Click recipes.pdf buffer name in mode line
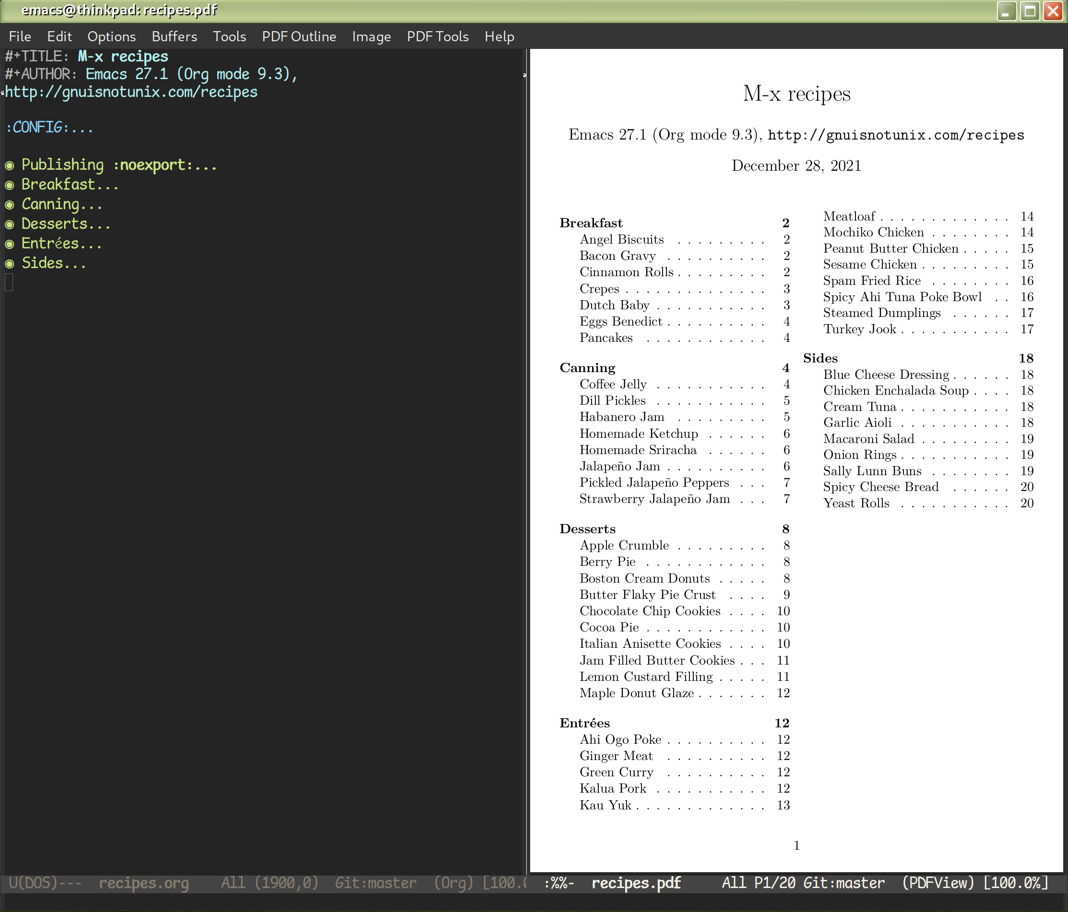The width and height of the screenshot is (1068, 912). 636,883
